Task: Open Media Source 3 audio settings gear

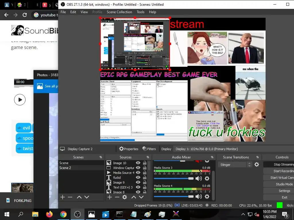Action: click(207, 178)
